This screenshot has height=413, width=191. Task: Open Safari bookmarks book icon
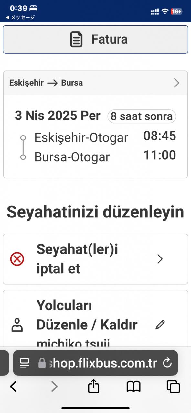[133, 386]
